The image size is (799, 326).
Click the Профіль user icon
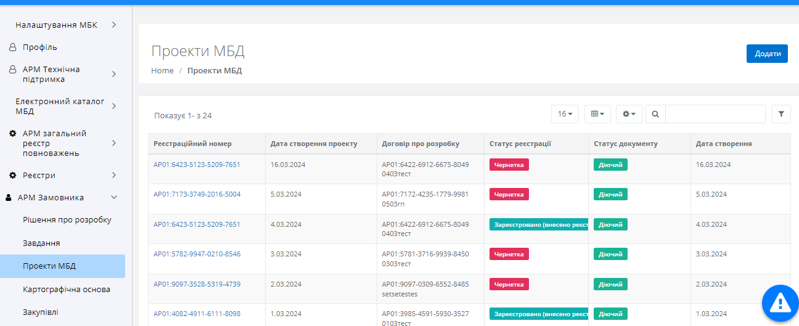12,47
